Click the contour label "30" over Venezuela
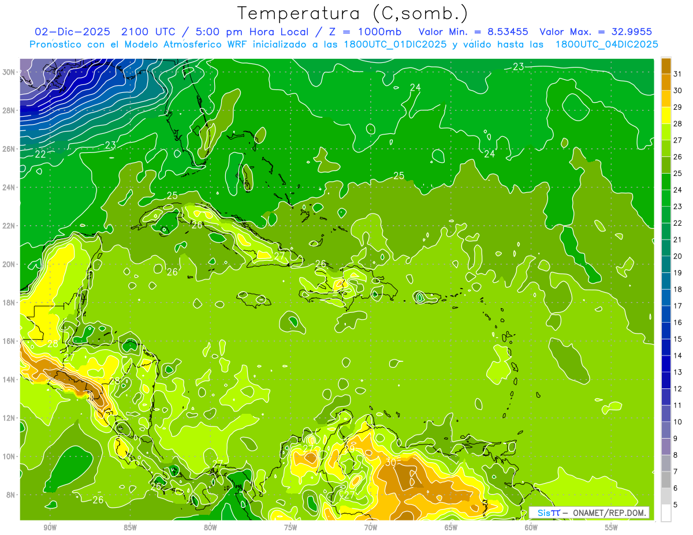This screenshot has width=693, height=535. tap(391, 462)
